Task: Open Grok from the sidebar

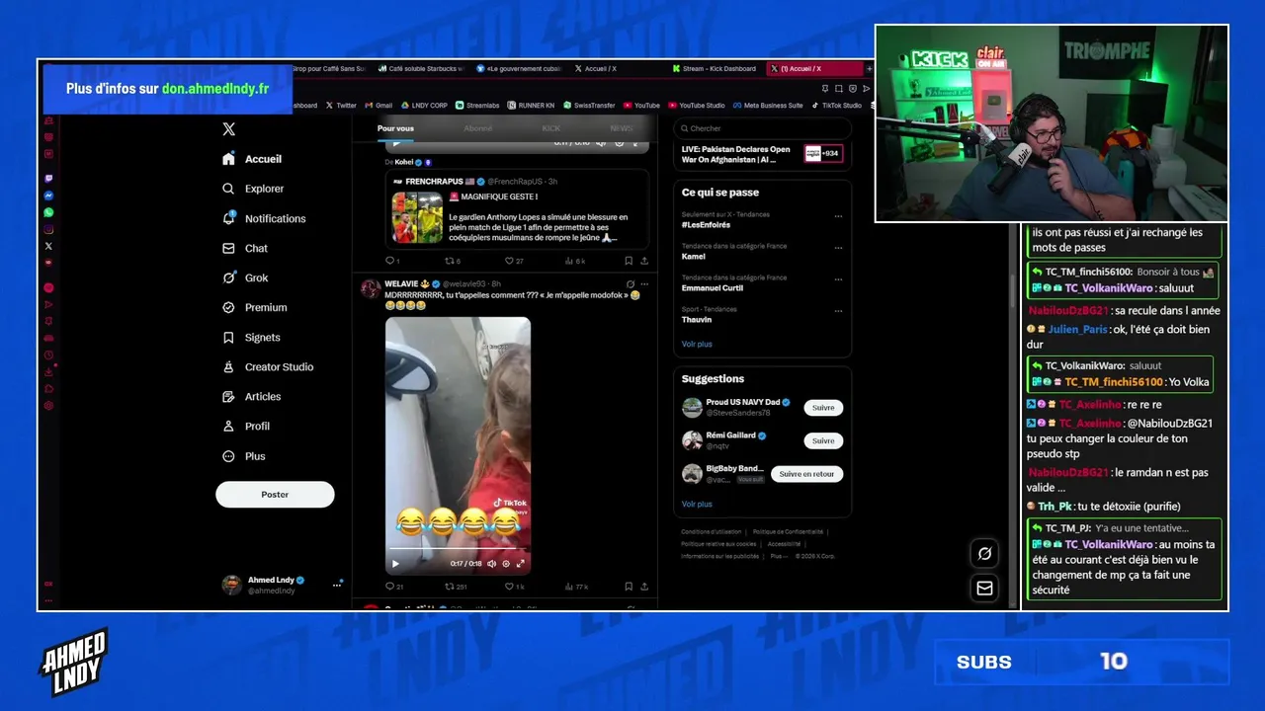Action: pos(245,277)
